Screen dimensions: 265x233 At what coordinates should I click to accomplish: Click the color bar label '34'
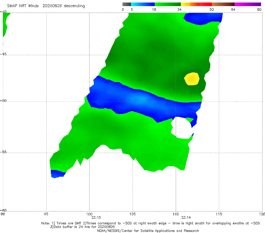(179, 10)
